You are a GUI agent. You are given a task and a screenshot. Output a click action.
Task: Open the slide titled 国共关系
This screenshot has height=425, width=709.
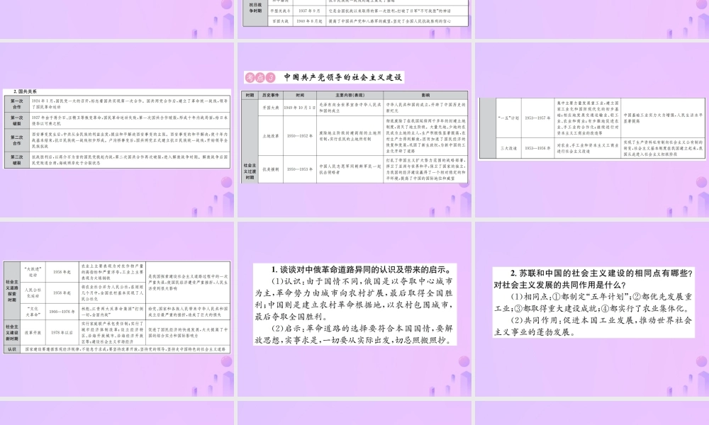coord(117,127)
